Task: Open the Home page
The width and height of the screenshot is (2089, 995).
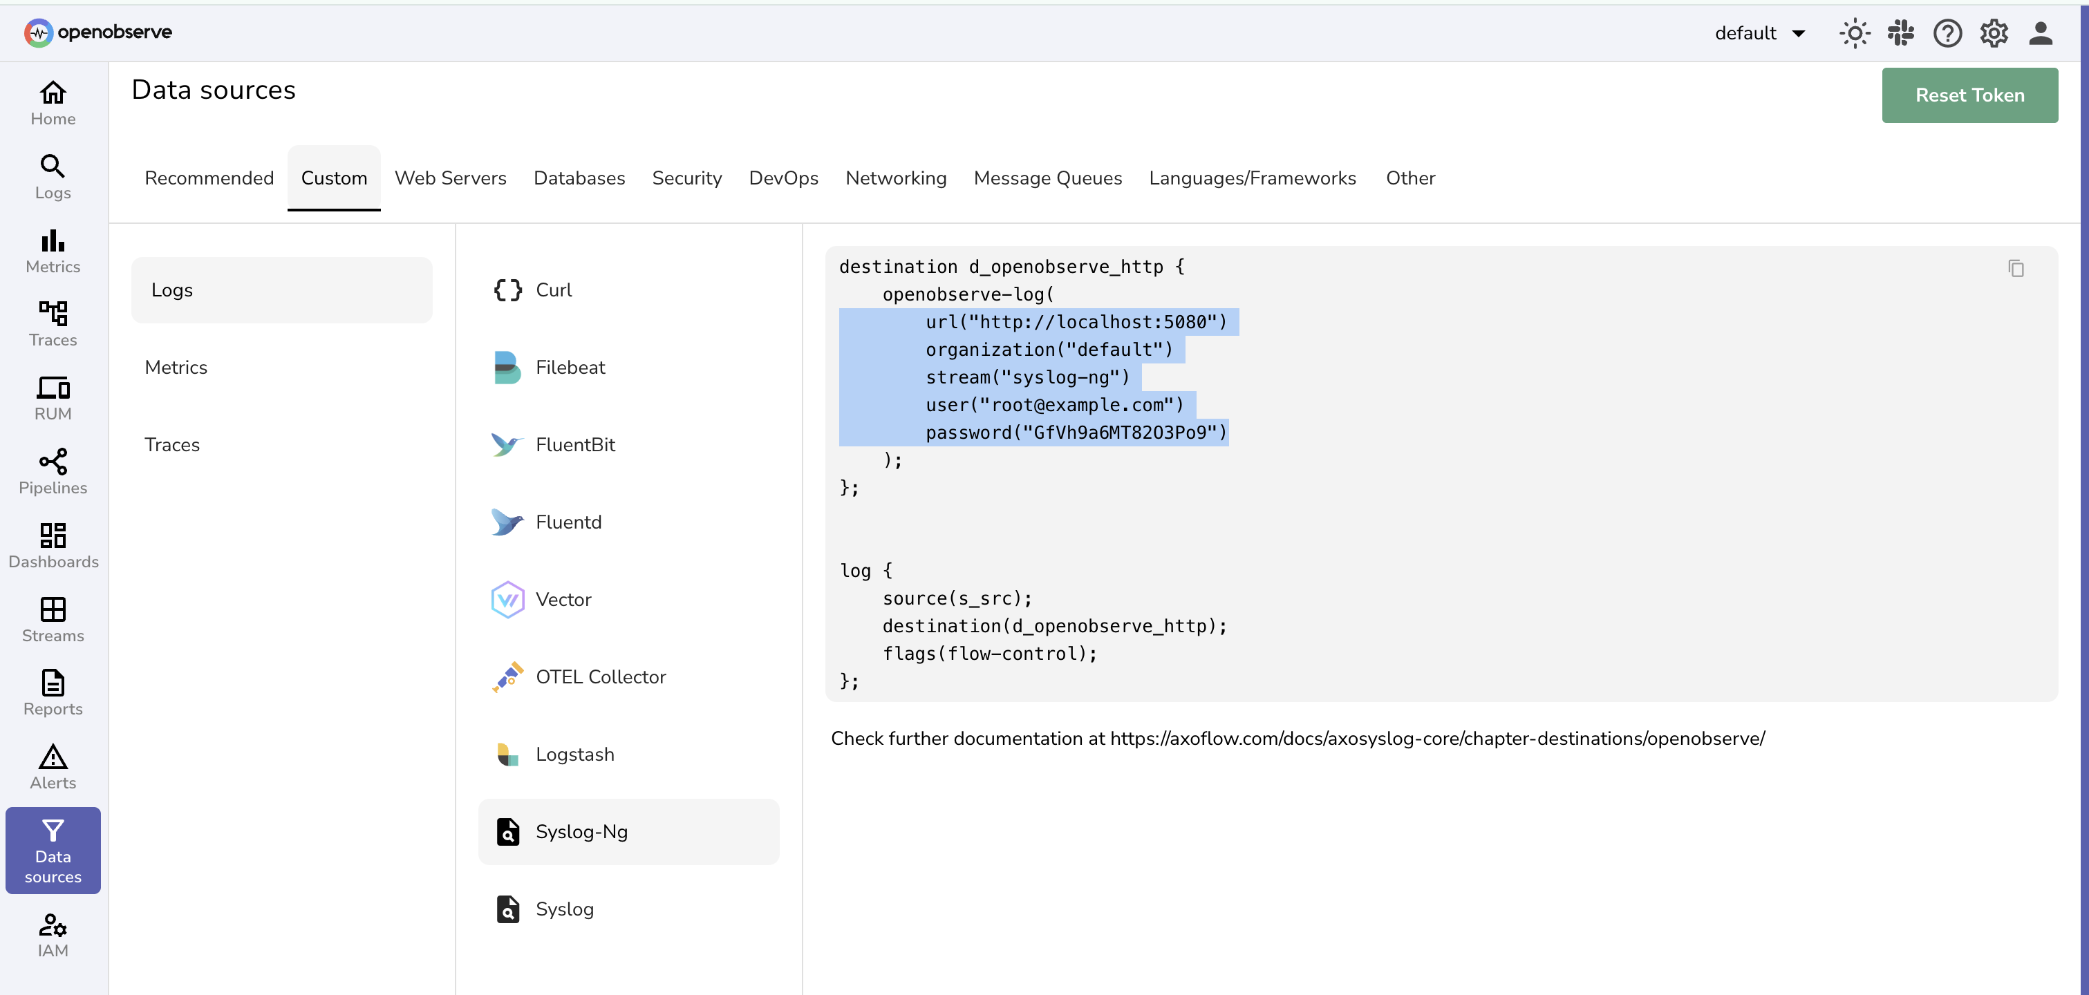Action: click(52, 102)
